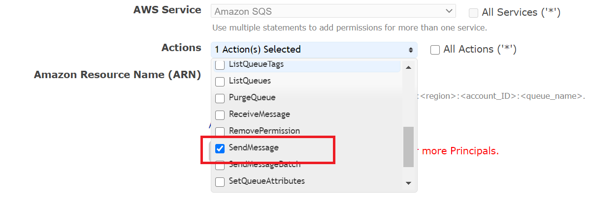Screen dimensions: 590x201
Task: Check the ListQueueTags action checkbox
Action: [220, 65]
